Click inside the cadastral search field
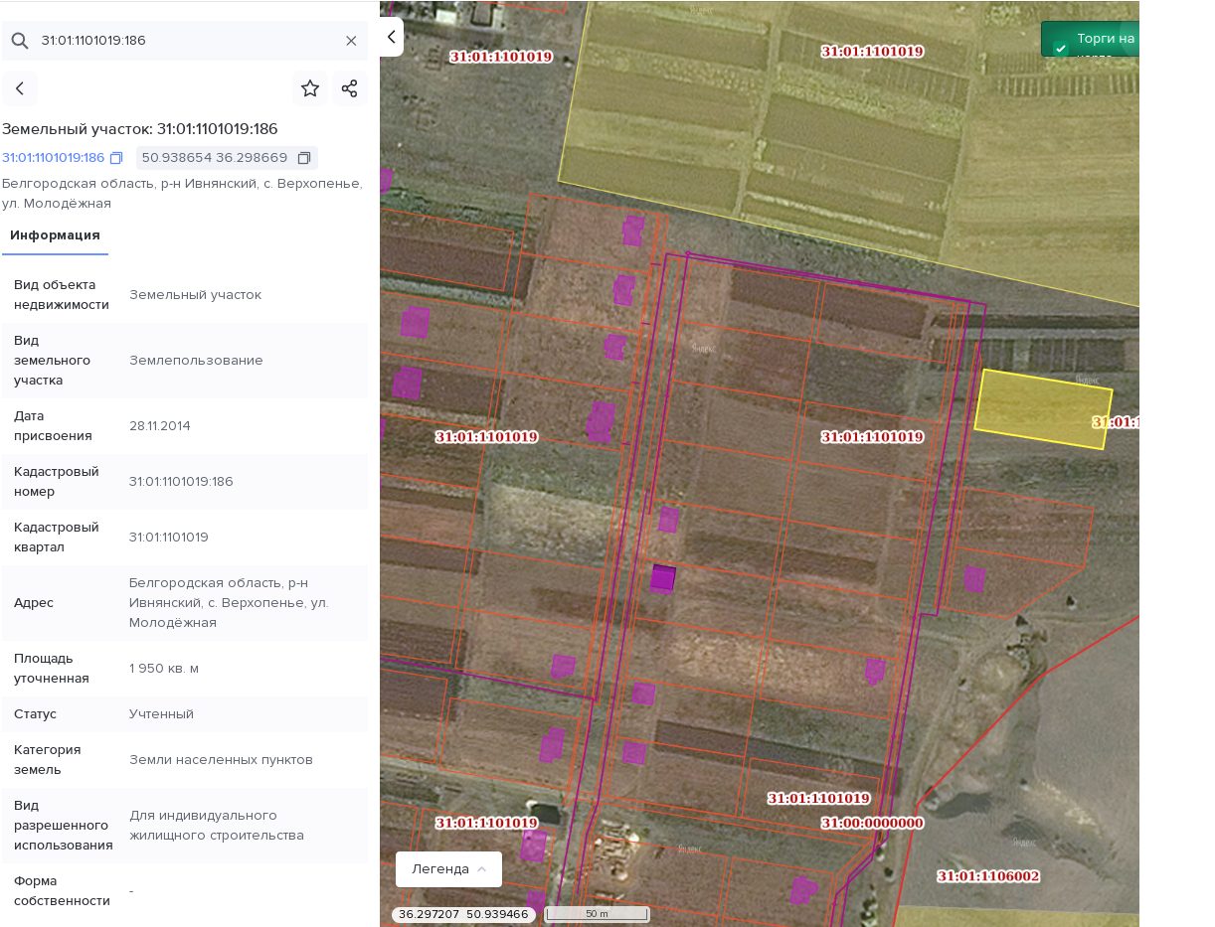 pyautogui.click(x=189, y=41)
